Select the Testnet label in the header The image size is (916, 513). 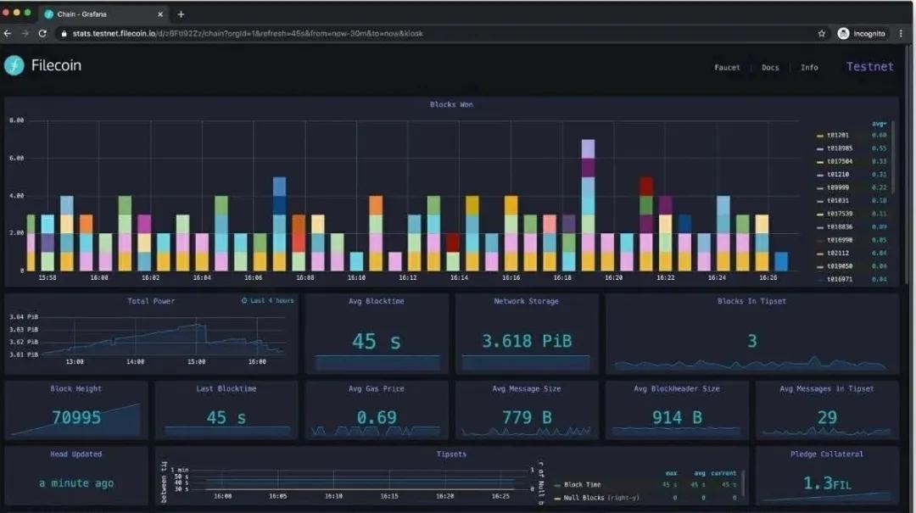[869, 67]
